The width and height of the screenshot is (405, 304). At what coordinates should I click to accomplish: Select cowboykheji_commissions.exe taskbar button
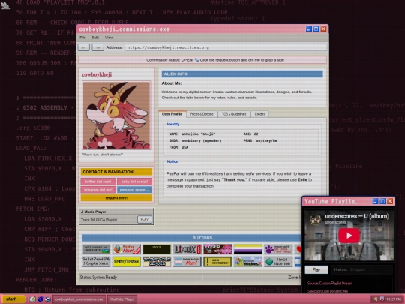[x=79, y=299]
